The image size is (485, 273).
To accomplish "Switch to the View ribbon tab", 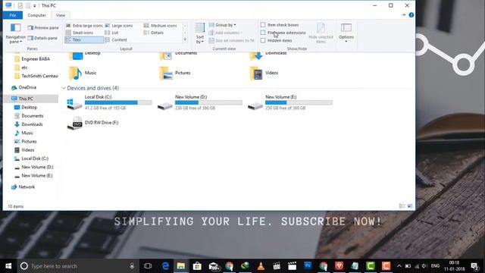I will (61, 15).
